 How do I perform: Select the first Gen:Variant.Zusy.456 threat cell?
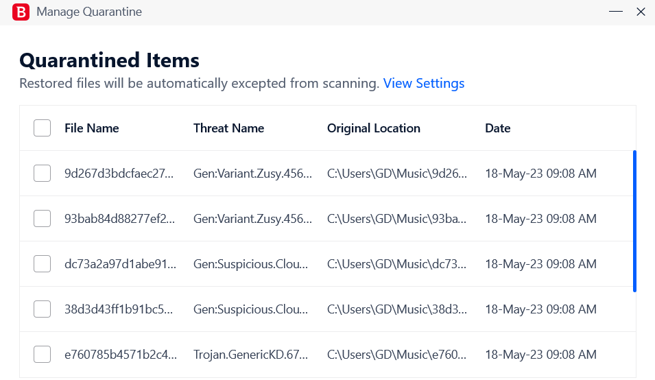coord(252,174)
